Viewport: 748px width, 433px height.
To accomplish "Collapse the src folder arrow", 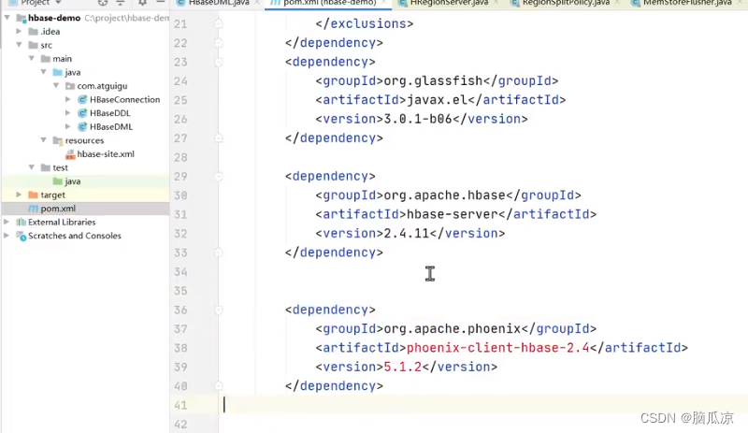I will pos(19,45).
